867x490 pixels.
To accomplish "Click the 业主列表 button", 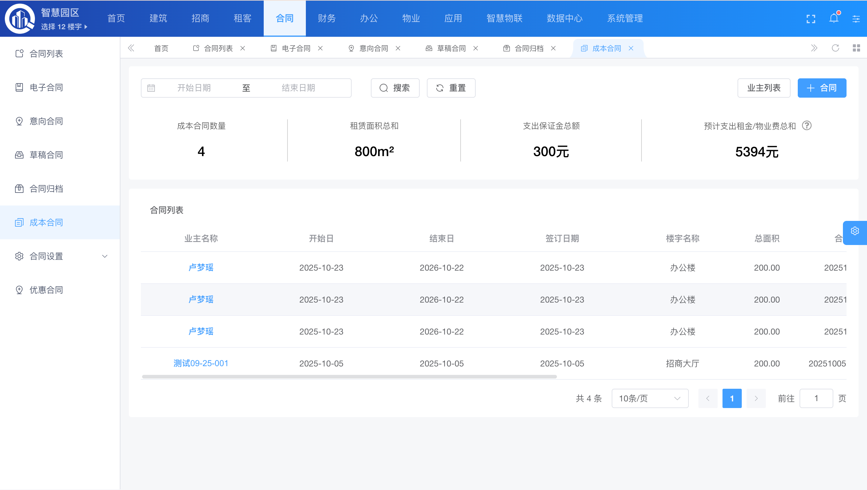I will 763,88.
